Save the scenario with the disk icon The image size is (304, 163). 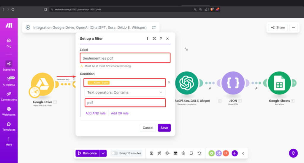coord(151,153)
